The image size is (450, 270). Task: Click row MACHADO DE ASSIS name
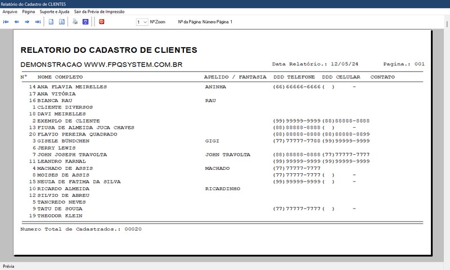pos(65,168)
